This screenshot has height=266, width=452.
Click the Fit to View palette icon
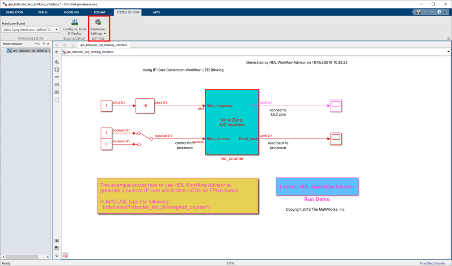(x=57, y=70)
